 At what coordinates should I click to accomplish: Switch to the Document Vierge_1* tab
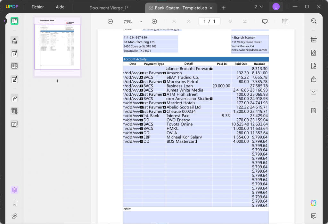click(x=109, y=8)
